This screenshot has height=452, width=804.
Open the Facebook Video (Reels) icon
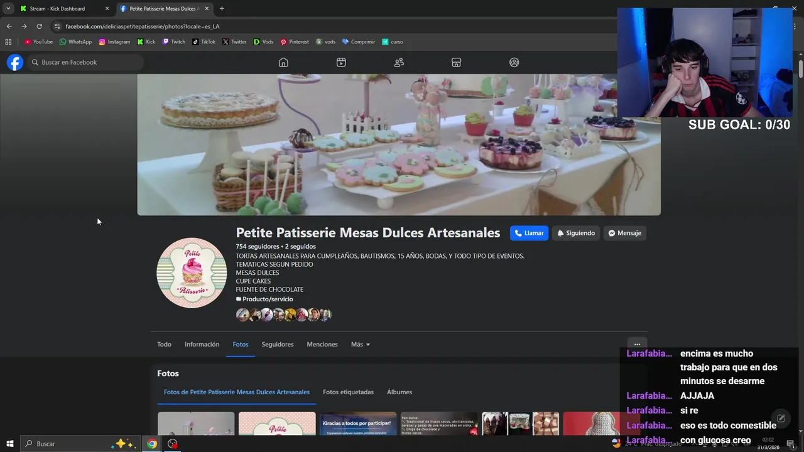[341, 62]
